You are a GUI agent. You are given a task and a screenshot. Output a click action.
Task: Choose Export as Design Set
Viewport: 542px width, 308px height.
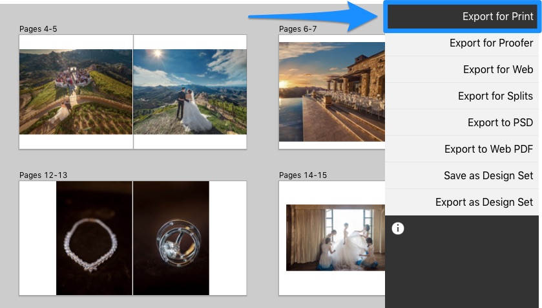pos(462,202)
